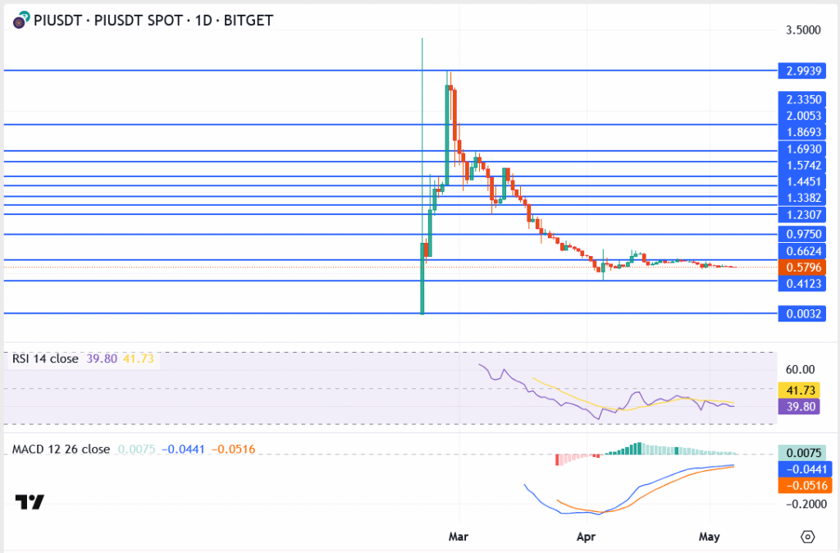840x553 pixels.
Task: Click the 0.0075 MACD histogram value tag
Action: [801, 454]
